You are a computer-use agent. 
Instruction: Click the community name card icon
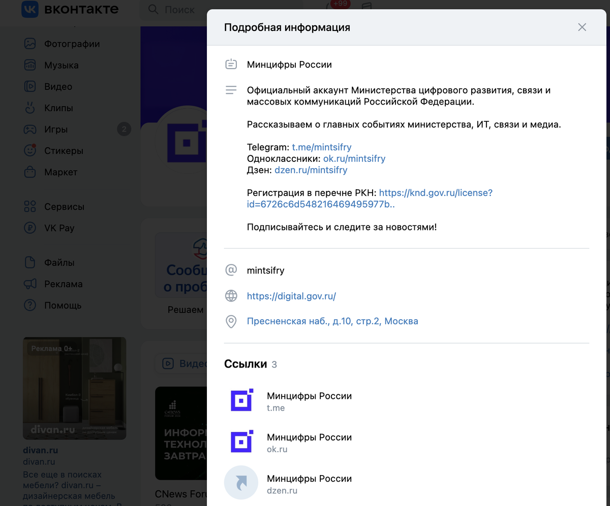[x=231, y=64]
